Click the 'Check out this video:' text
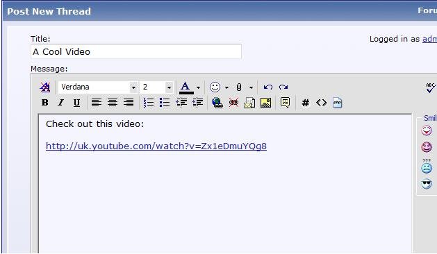 click(94, 124)
